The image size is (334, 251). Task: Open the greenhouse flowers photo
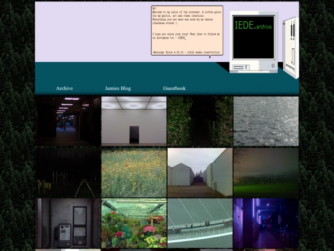[x=134, y=223]
